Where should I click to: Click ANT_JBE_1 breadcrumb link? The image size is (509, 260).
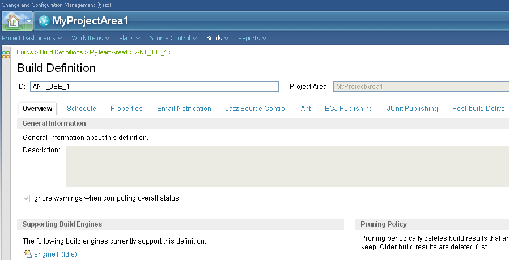coord(151,52)
